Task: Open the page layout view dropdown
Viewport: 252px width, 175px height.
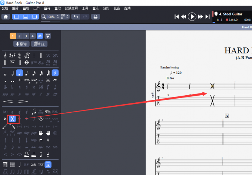Action: pos(65,17)
